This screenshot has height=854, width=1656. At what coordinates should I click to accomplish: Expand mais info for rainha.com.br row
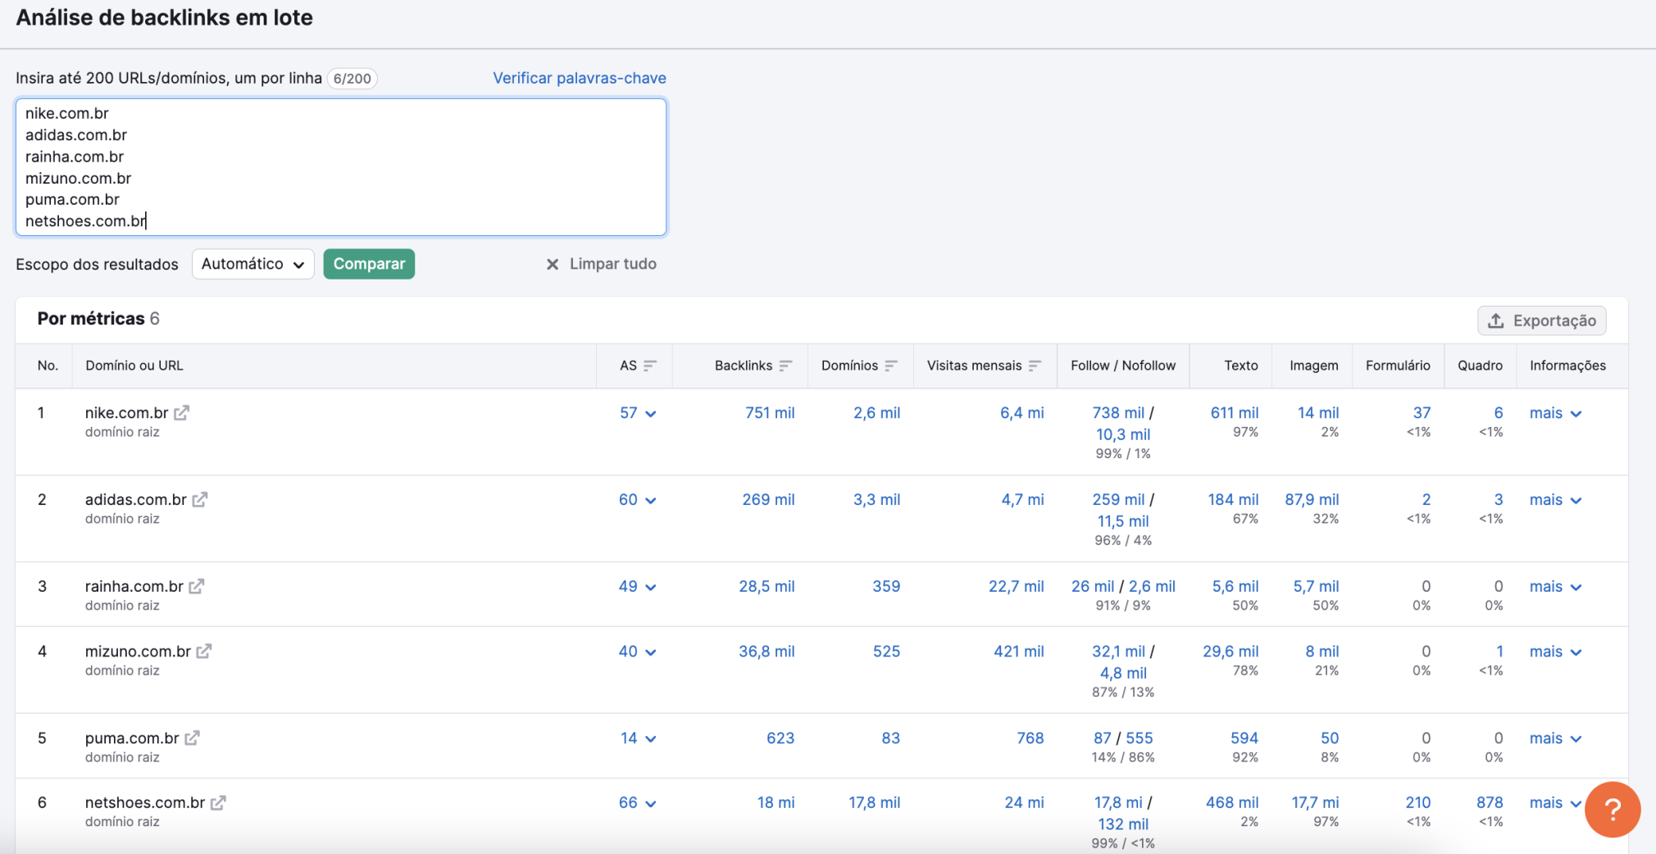click(x=1555, y=587)
